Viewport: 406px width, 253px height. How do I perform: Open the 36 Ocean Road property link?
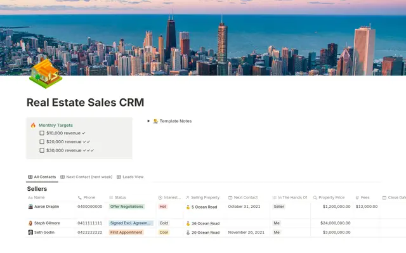206,223
